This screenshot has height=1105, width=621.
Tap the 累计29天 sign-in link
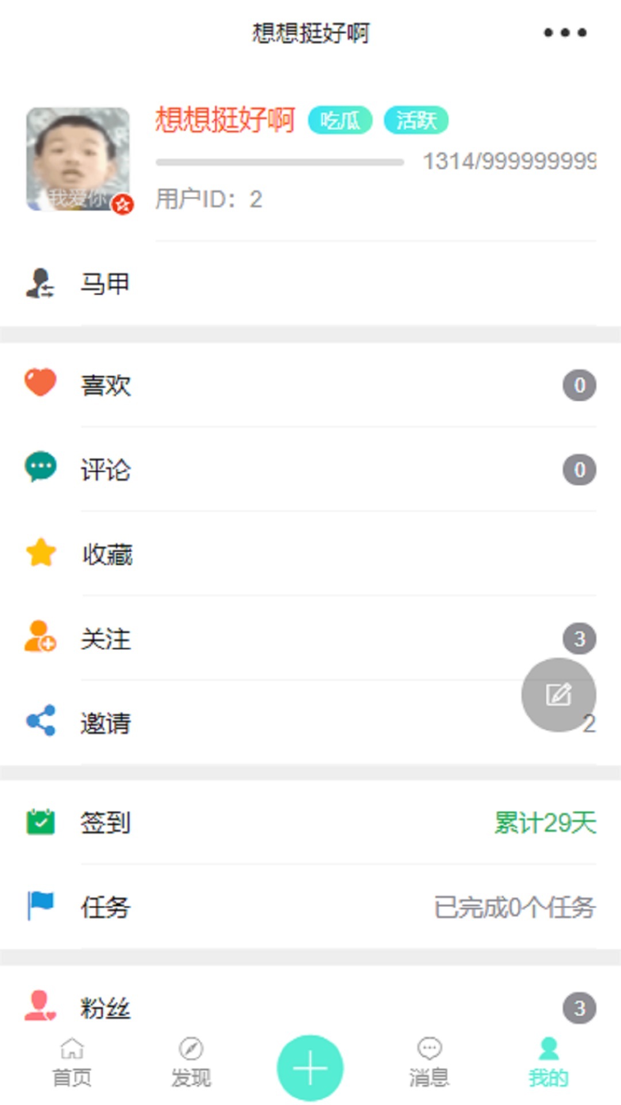point(545,822)
